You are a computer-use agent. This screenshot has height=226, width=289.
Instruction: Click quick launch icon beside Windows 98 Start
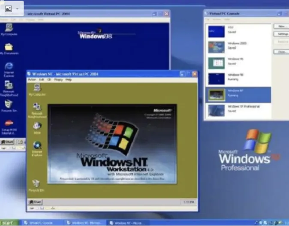click(20, 142)
